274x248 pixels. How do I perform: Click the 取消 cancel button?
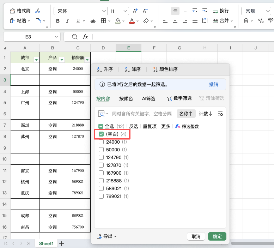tap(196, 236)
